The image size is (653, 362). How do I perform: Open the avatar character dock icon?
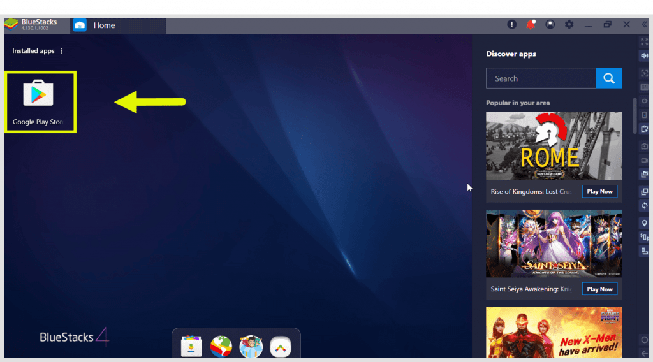point(251,346)
